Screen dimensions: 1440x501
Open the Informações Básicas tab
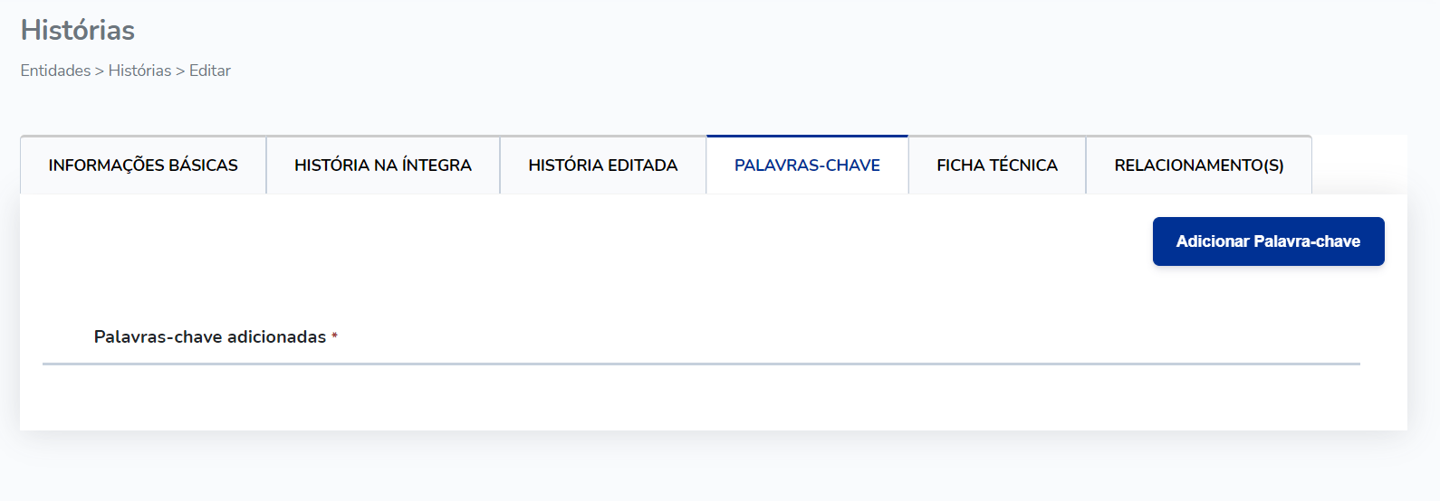point(143,165)
